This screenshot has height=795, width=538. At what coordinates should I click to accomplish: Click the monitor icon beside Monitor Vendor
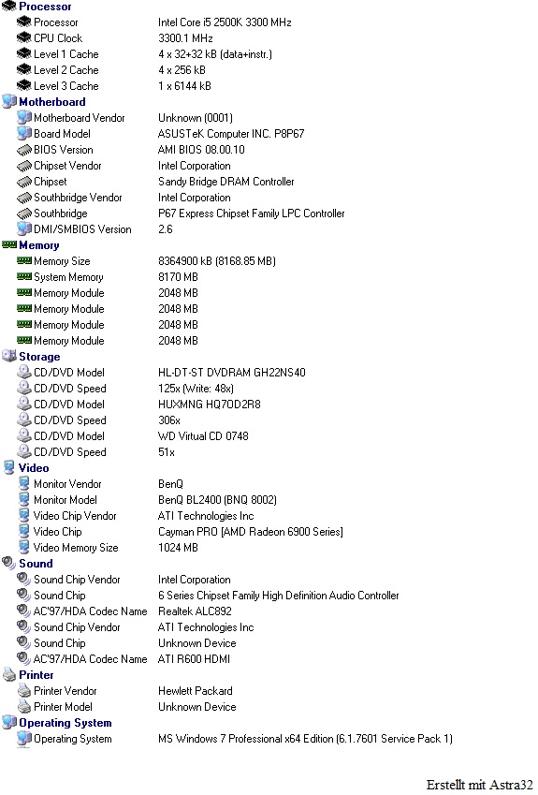pos(23,483)
